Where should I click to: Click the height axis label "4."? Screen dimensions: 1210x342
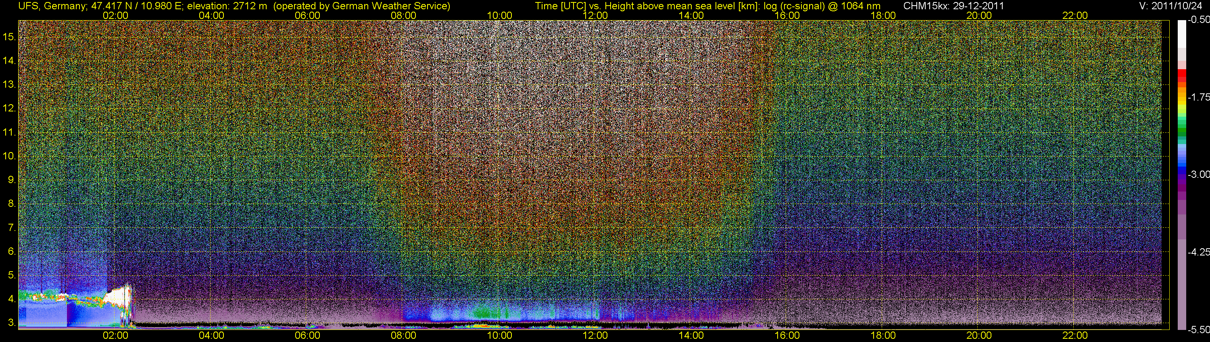pyautogui.click(x=12, y=299)
